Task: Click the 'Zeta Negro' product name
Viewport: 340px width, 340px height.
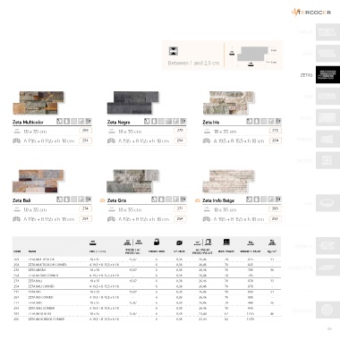Action: pos(118,122)
